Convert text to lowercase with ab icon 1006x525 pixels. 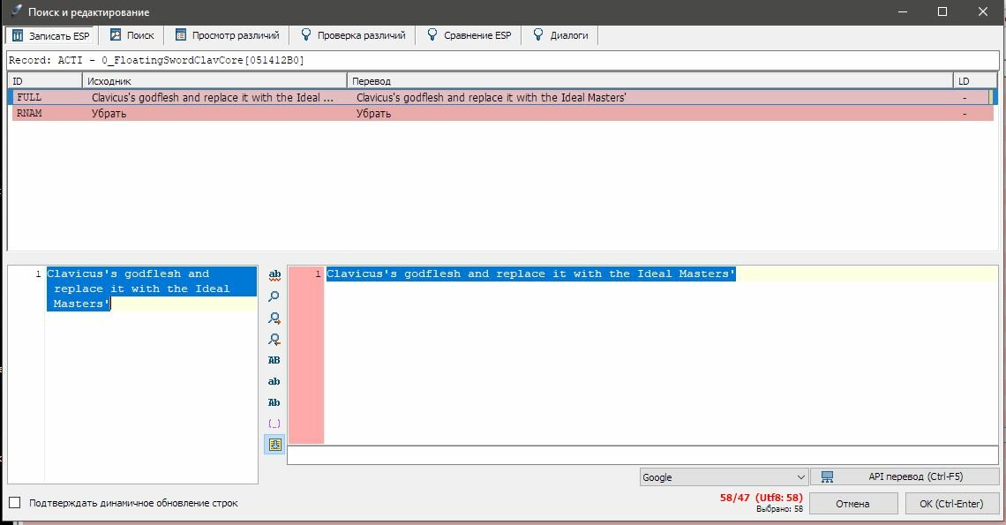pyautogui.click(x=274, y=381)
